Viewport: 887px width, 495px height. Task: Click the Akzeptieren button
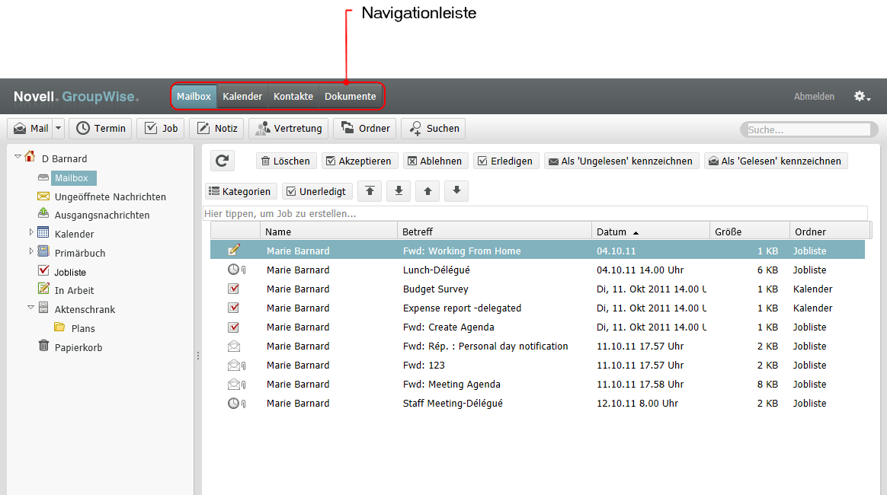[360, 161]
